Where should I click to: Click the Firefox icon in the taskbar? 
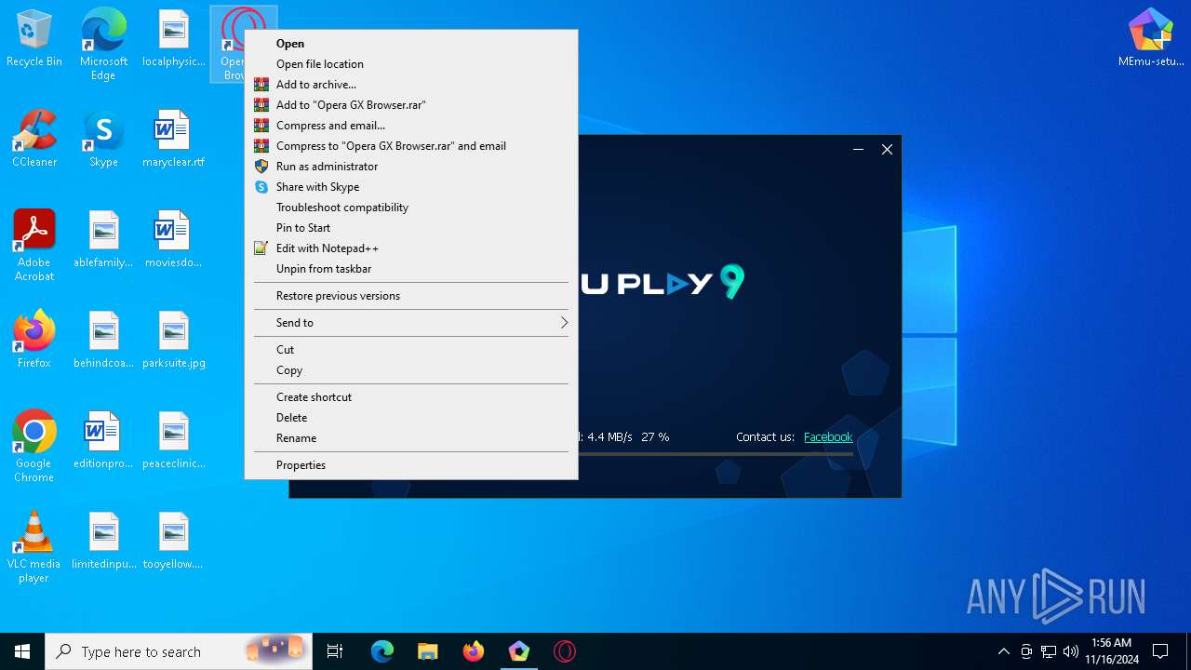pos(474,651)
